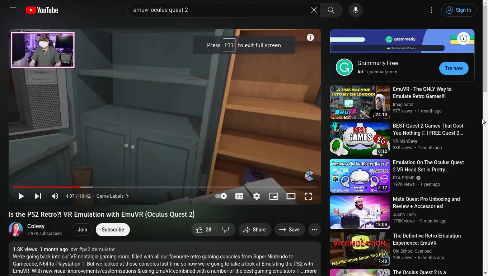Toggle closed captions

pyautogui.click(x=239, y=196)
